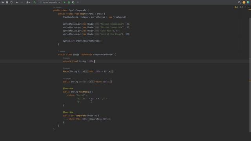
Task: Click the editor vertical scrollbar
Action: tap(250, 75)
